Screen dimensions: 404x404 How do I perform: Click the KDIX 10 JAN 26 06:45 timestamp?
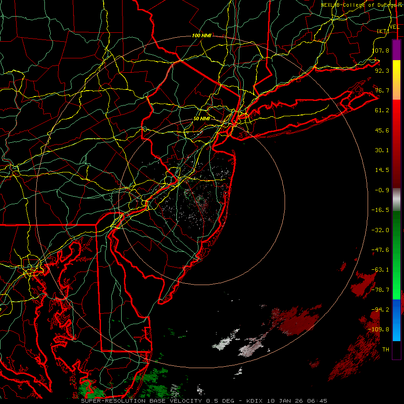point(287,401)
